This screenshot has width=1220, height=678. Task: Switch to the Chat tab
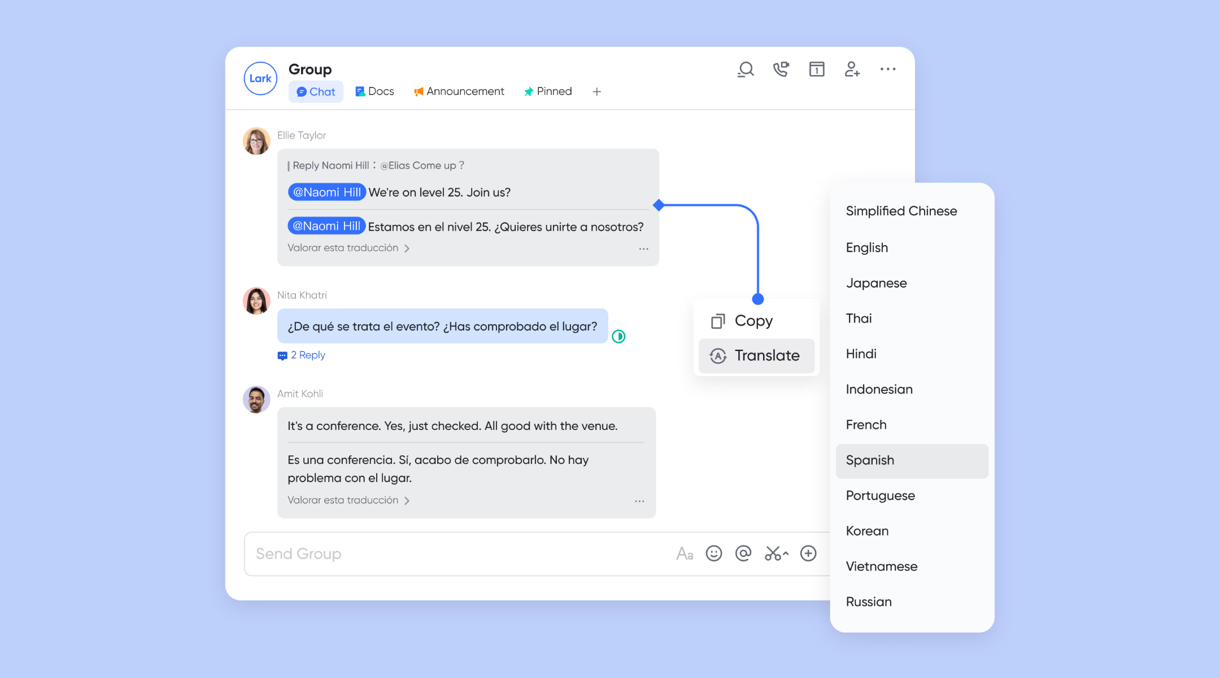tap(316, 92)
